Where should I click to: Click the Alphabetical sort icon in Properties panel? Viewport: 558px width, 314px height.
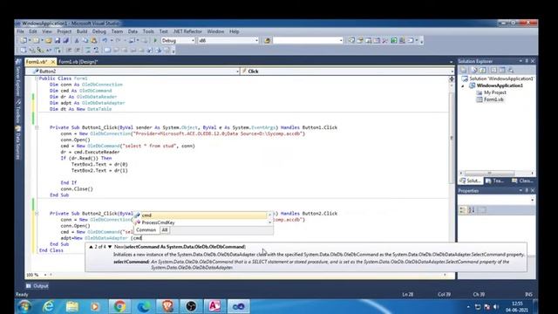pos(472,210)
